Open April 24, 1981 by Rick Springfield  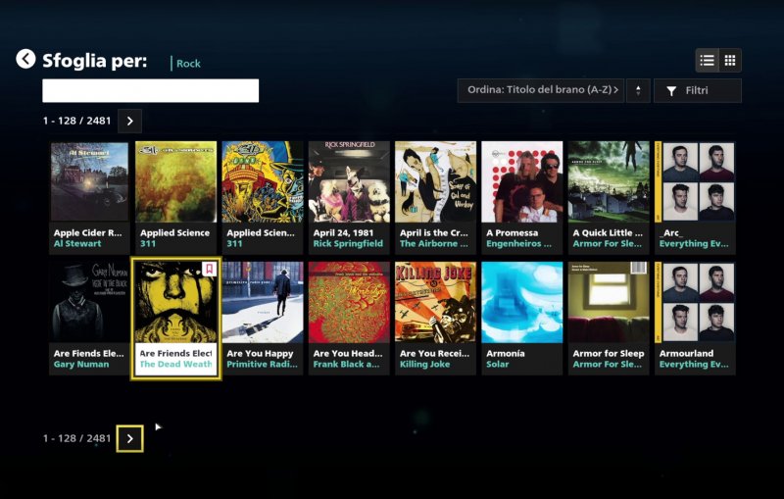click(x=349, y=182)
